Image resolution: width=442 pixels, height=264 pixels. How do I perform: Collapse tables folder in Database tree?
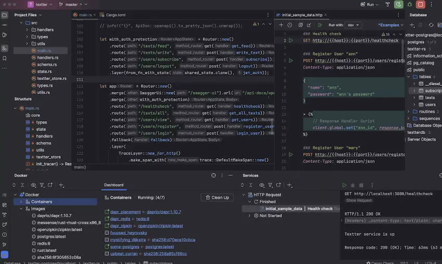[408, 77]
